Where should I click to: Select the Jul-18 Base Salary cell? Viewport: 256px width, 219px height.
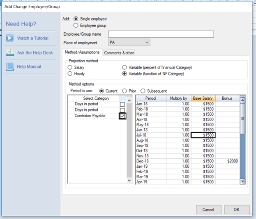(203, 135)
